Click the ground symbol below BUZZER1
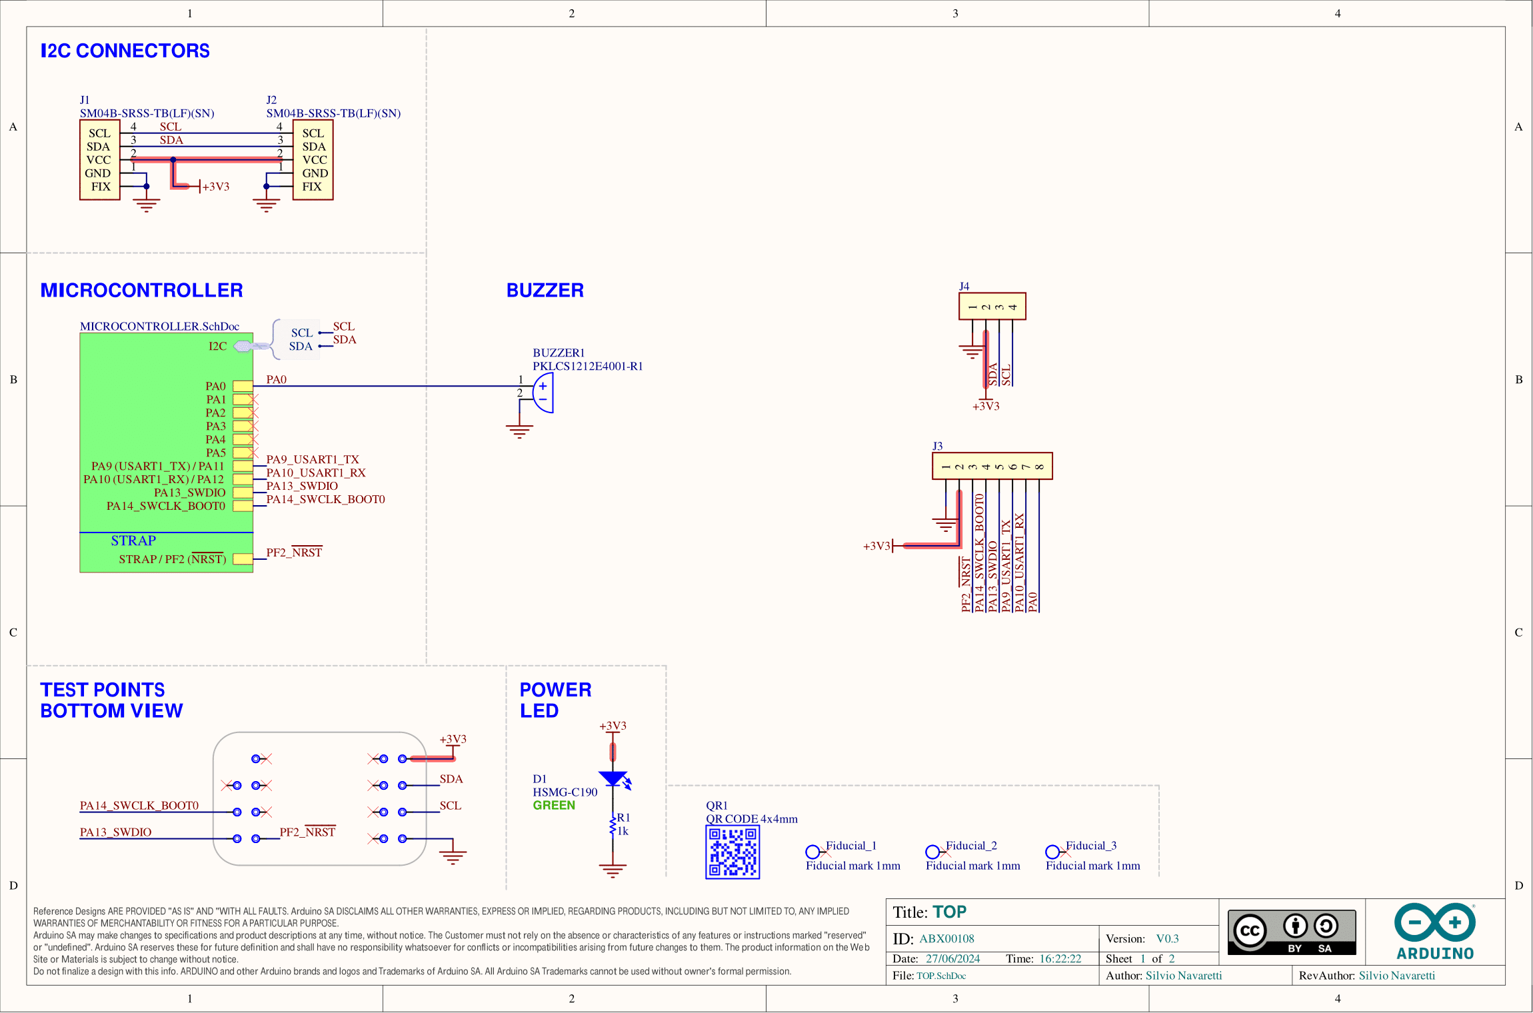 click(x=519, y=430)
